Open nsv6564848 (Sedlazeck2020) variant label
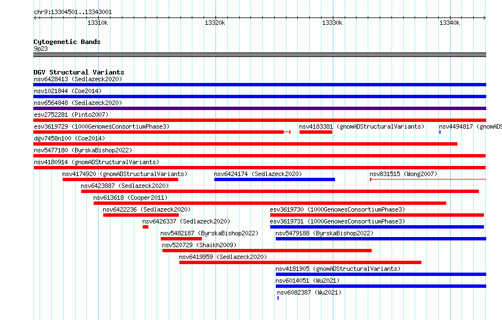Screen dimensions: 502x320 78,103
